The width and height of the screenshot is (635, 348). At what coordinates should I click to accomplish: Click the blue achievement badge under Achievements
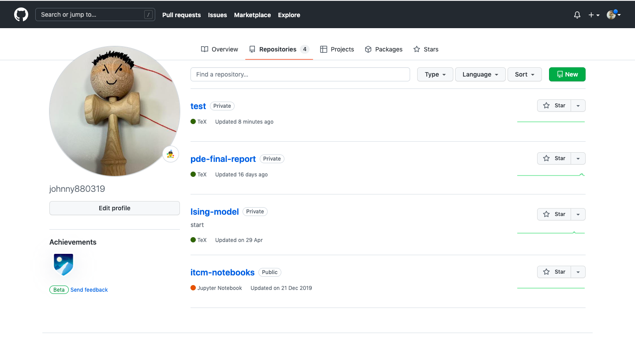[63, 264]
